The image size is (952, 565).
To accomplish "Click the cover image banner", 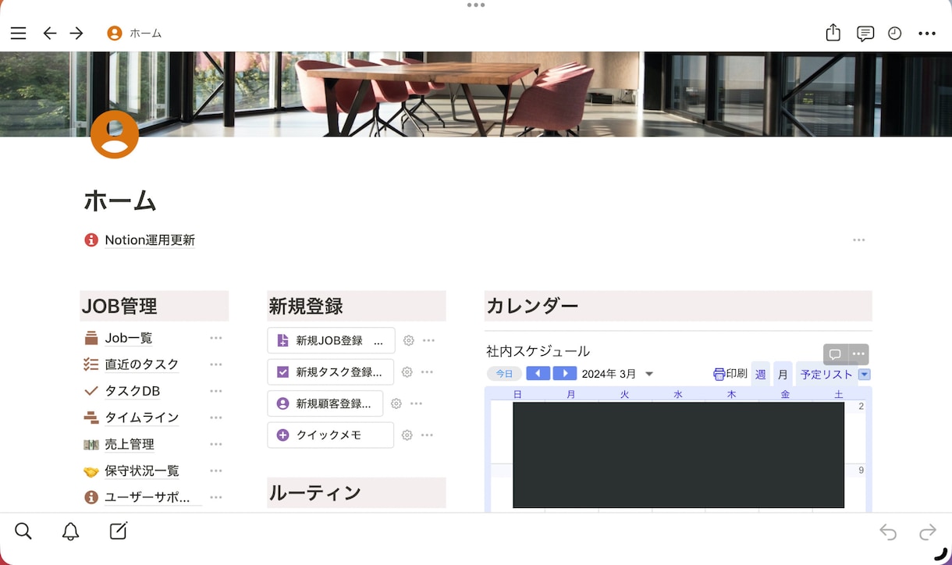I will coord(476,94).
